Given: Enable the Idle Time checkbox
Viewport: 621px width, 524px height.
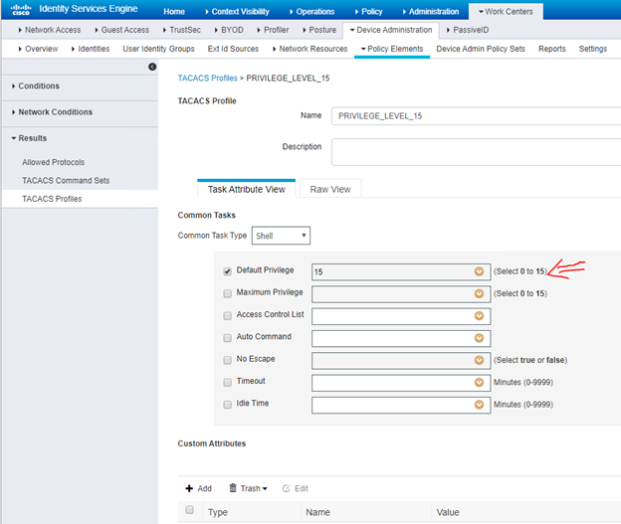Looking at the screenshot, I should [x=227, y=405].
